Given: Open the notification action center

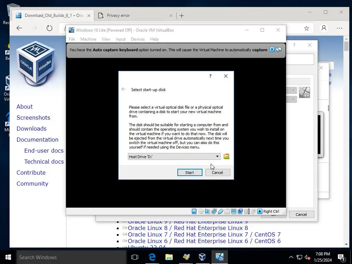Looking at the screenshot, I should pos(341,257).
